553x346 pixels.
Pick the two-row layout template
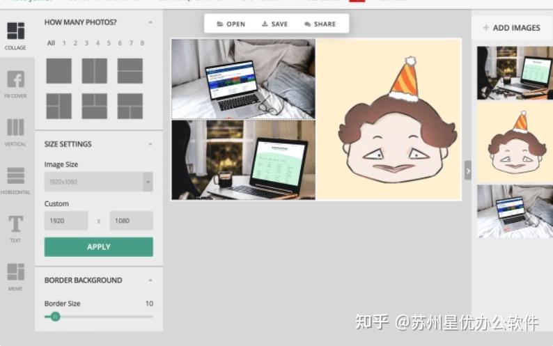130,71
